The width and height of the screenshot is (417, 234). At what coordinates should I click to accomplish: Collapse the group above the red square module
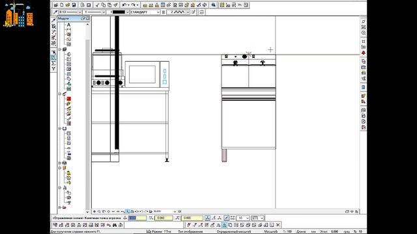click(x=60, y=94)
